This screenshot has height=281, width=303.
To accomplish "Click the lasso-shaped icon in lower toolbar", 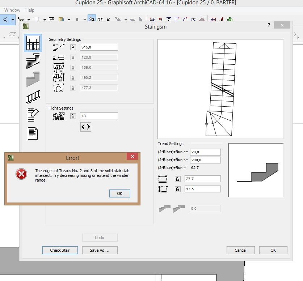I will pyautogui.click(x=12, y=34).
